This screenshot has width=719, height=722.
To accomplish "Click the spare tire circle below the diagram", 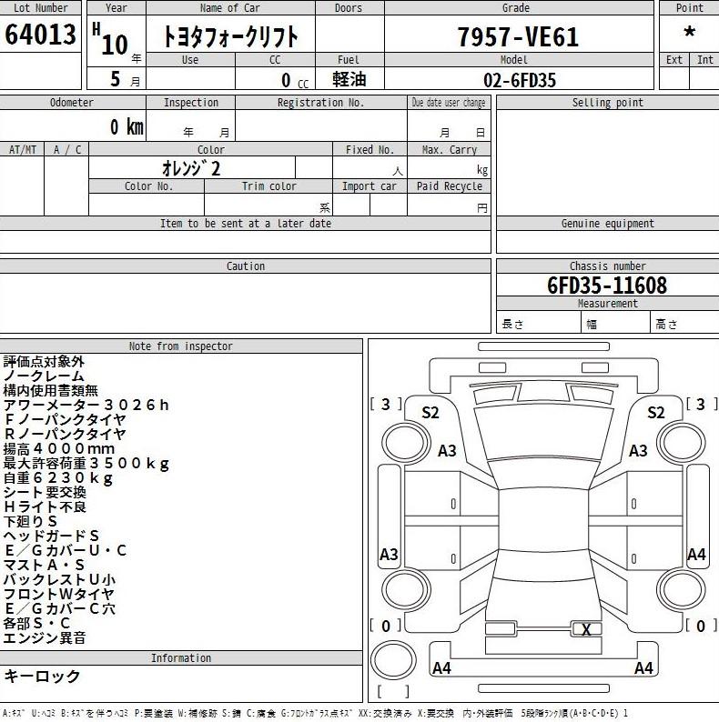I will point(393,660).
